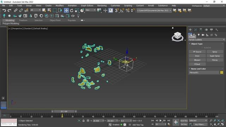Click yellow object color swatch
The height and width of the screenshot is (127, 226).
pyautogui.click(x=222, y=72)
